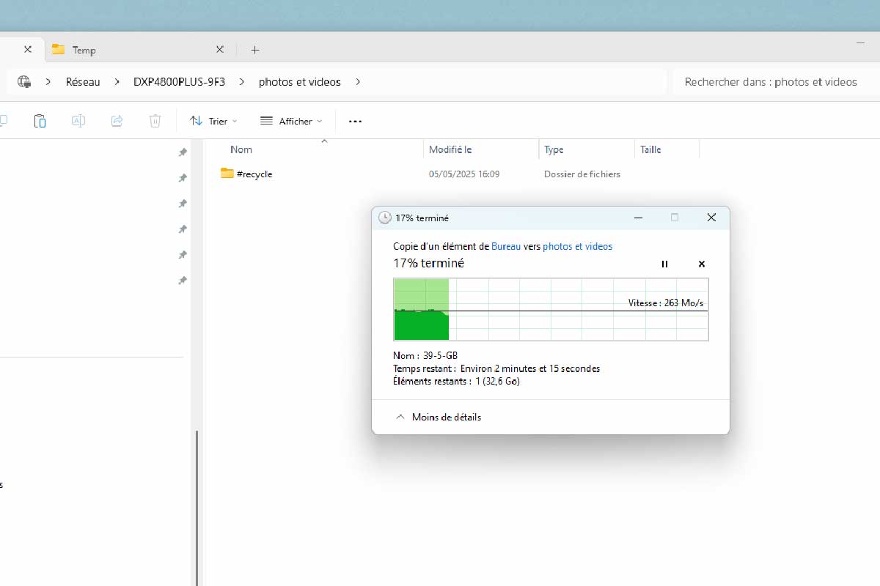880x586 pixels.
Task: Click the Rechercher dans photos et videos field
Action: (776, 82)
